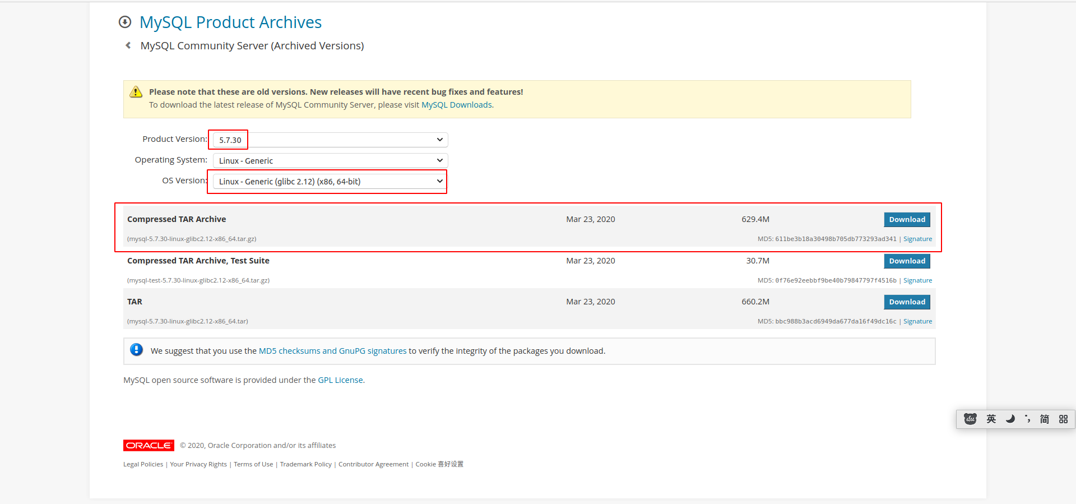Click the 30.7M size value
This screenshot has width=1076, height=504.
coord(758,261)
